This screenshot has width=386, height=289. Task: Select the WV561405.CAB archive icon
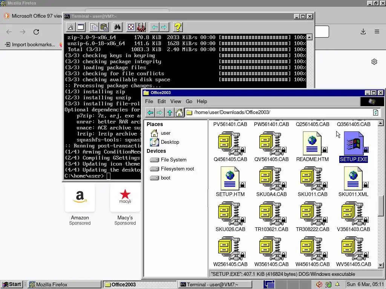tap(354, 248)
